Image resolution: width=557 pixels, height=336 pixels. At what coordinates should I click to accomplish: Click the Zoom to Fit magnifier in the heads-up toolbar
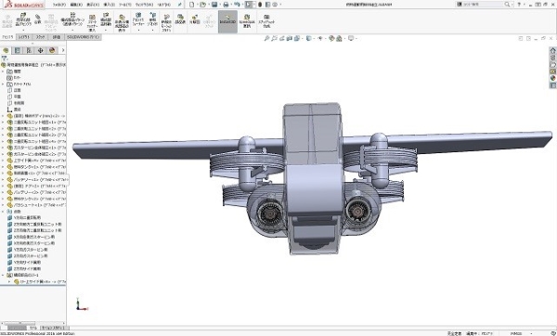(x=266, y=38)
